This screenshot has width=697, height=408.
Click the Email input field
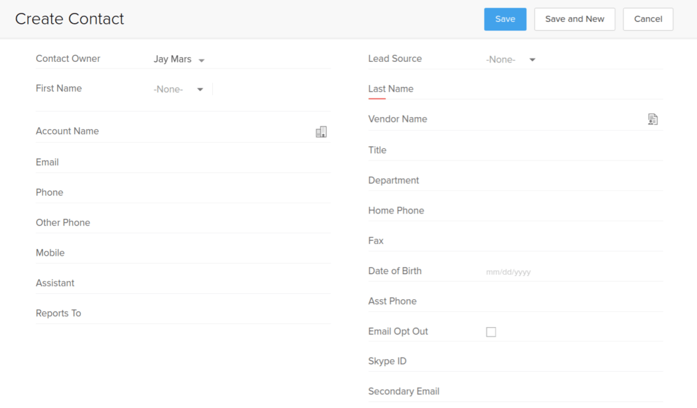[x=242, y=163]
